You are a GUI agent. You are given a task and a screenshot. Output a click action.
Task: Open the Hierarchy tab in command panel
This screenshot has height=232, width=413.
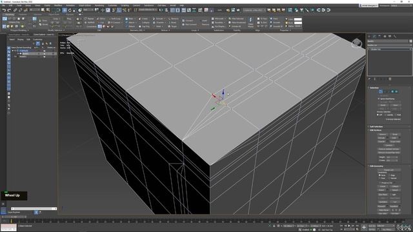[379, 36]
